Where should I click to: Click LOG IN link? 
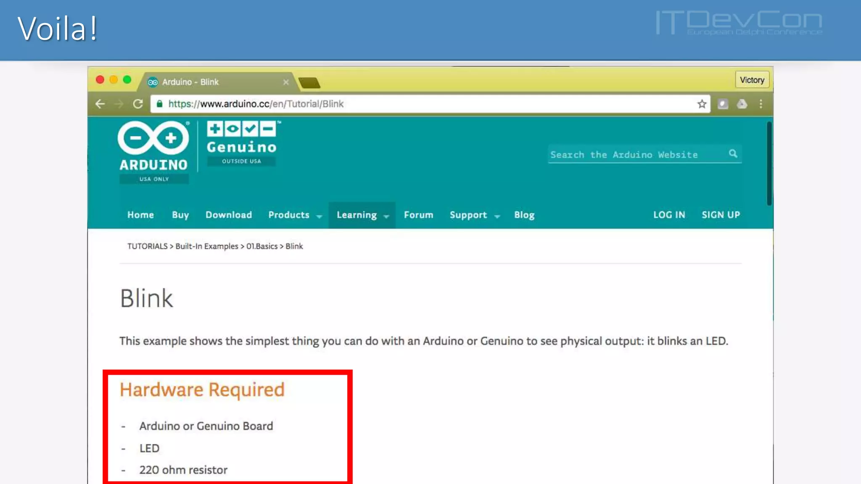point(669,215)
